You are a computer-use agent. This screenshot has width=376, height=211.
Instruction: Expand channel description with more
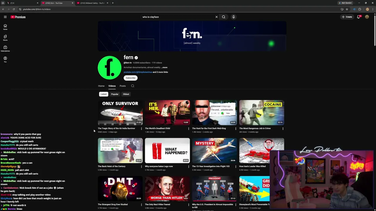point(164,67)
